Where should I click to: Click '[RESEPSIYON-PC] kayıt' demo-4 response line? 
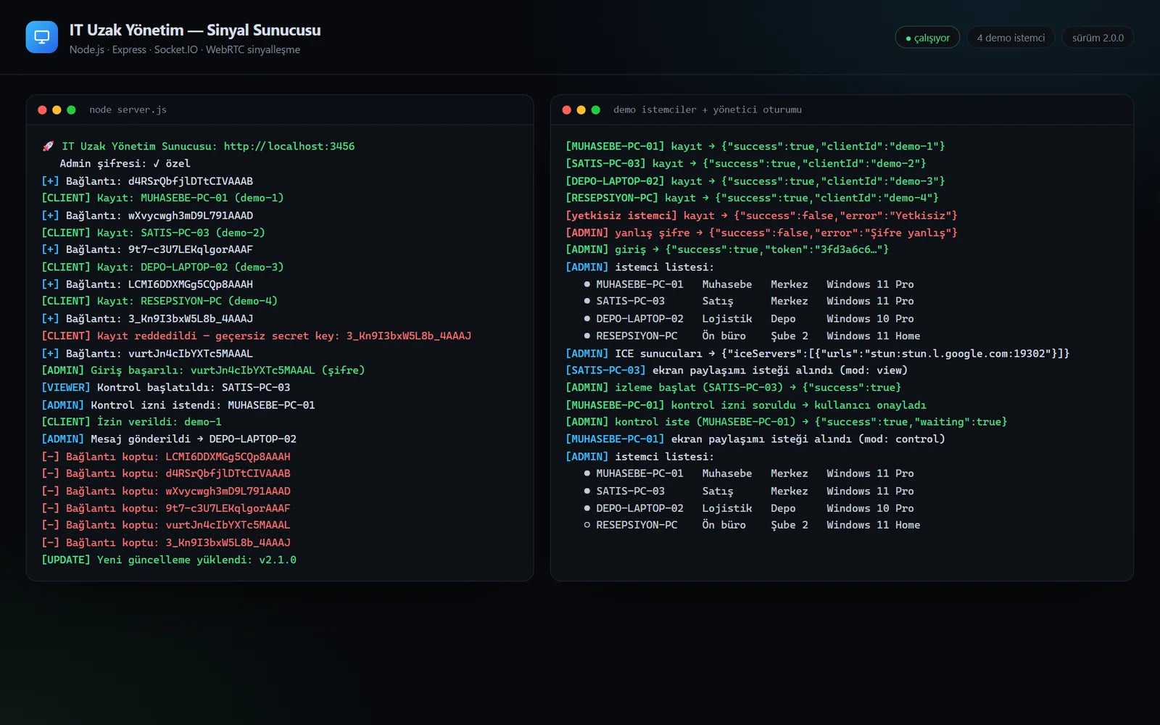[752, 198]
